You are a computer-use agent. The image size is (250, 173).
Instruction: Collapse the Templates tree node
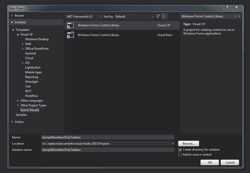[13, 30]
